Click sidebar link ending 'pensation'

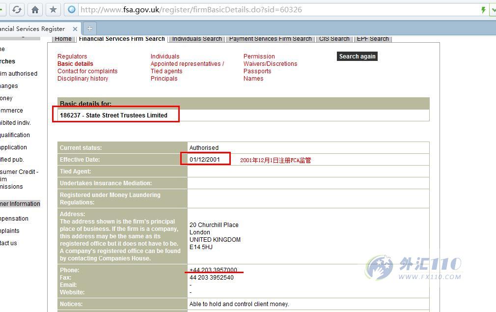[14, 219]
